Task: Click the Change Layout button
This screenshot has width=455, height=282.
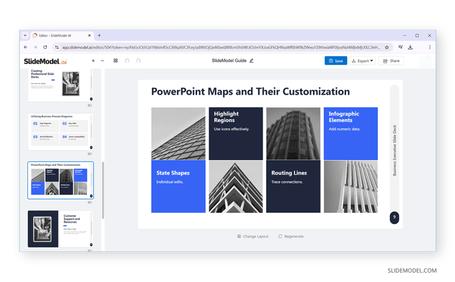Action: coord(253,236)
